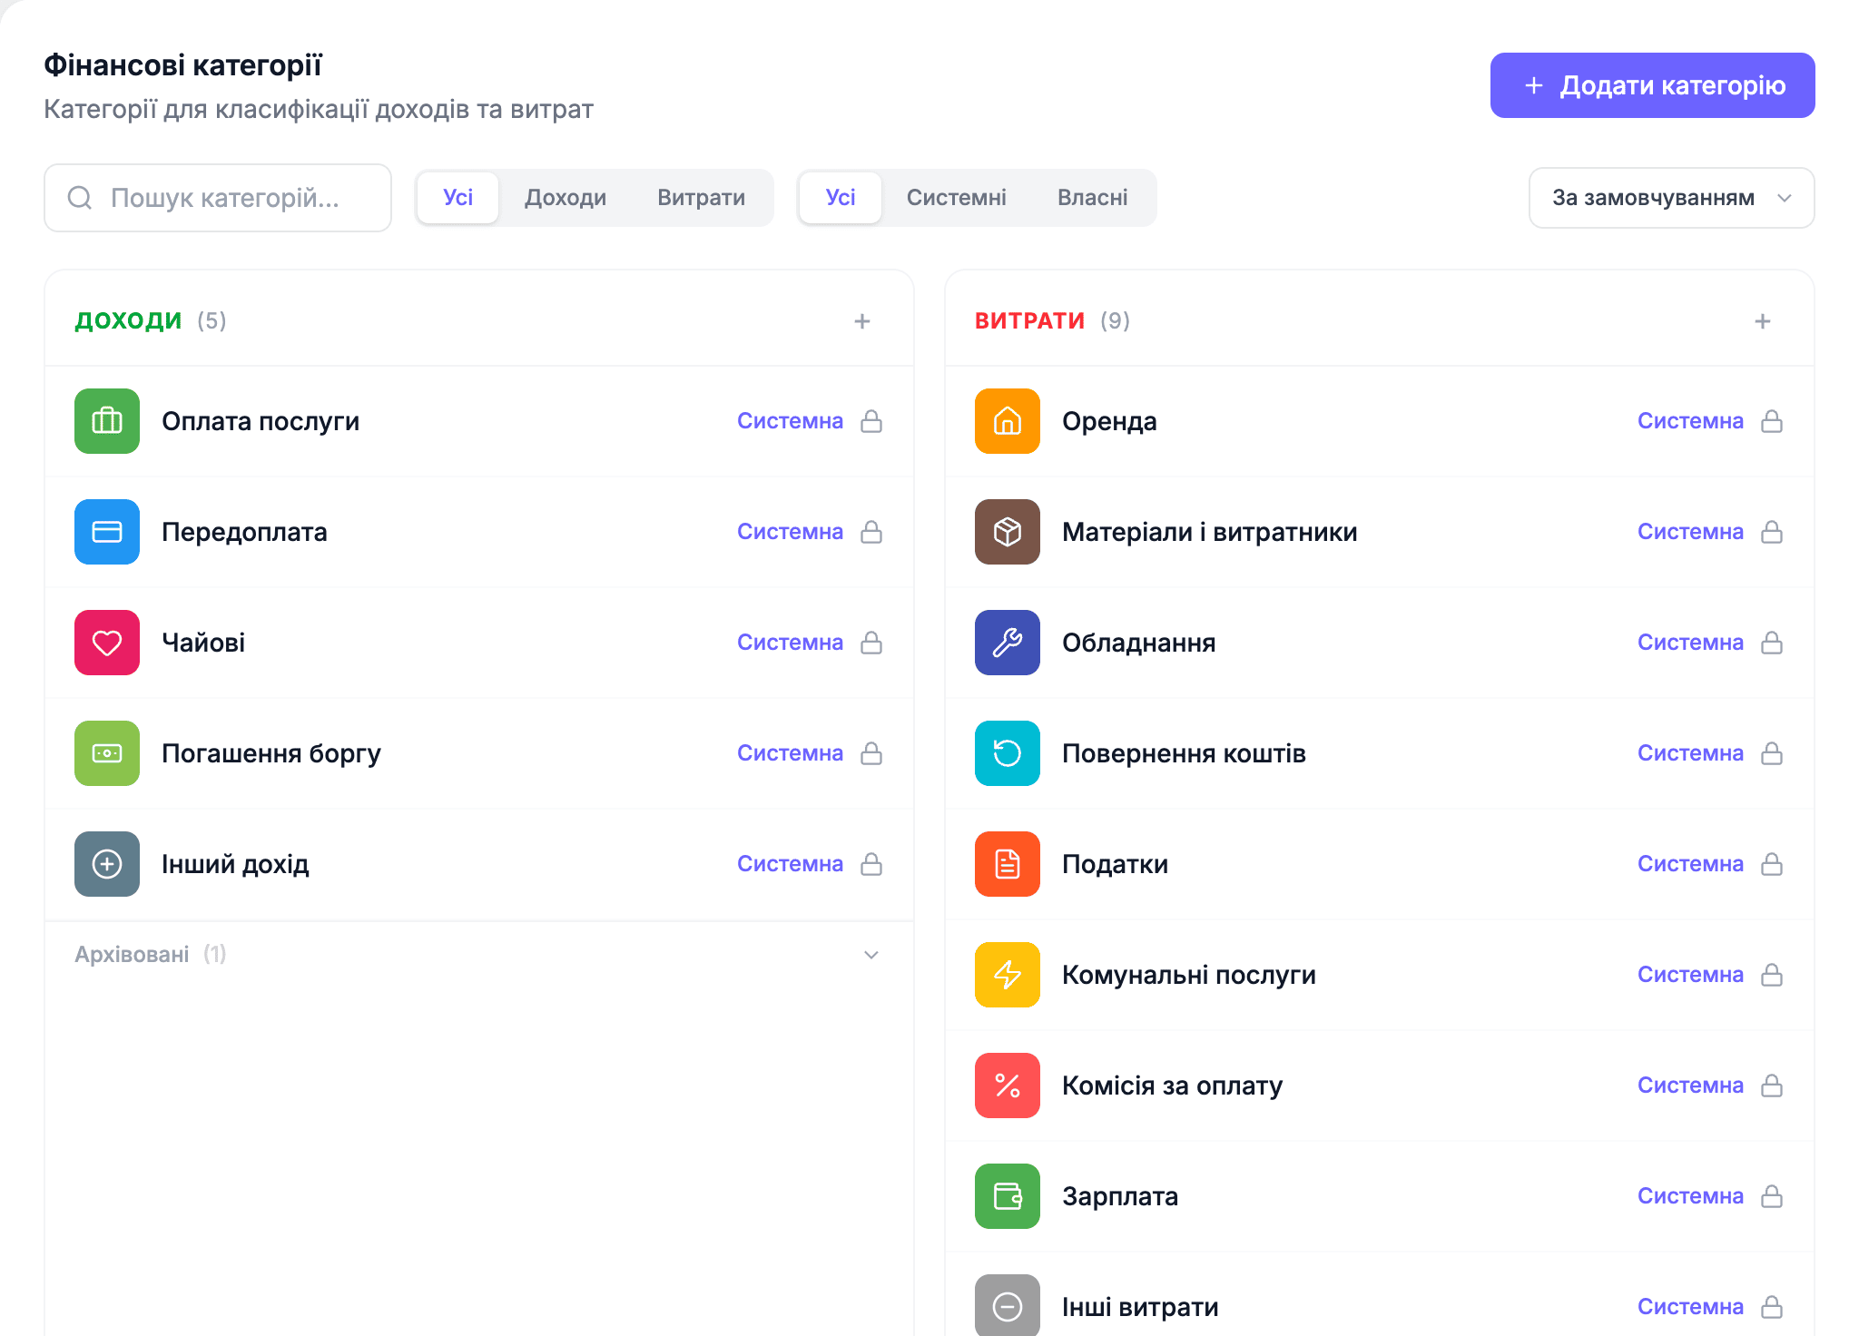The height and width of the screenshot is (1336, 1859).
Task: Click the brown box icon for Матеріали і витратники
Action: 1008,532
